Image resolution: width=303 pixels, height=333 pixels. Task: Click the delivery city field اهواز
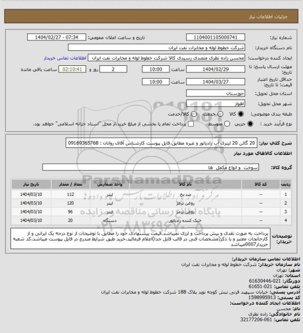coord(216,103)
